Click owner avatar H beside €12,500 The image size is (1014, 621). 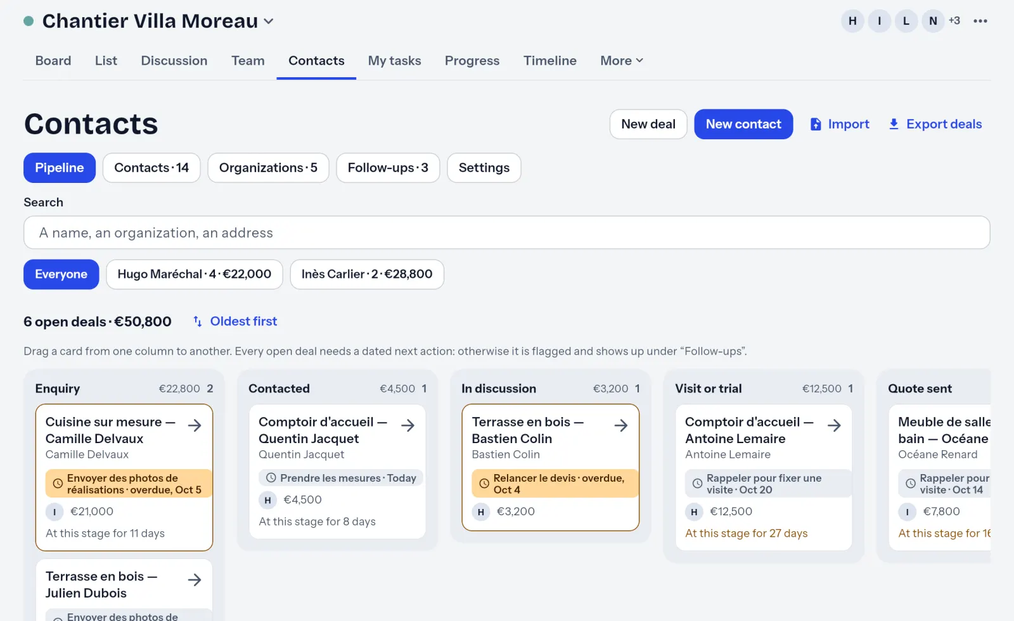694,511
